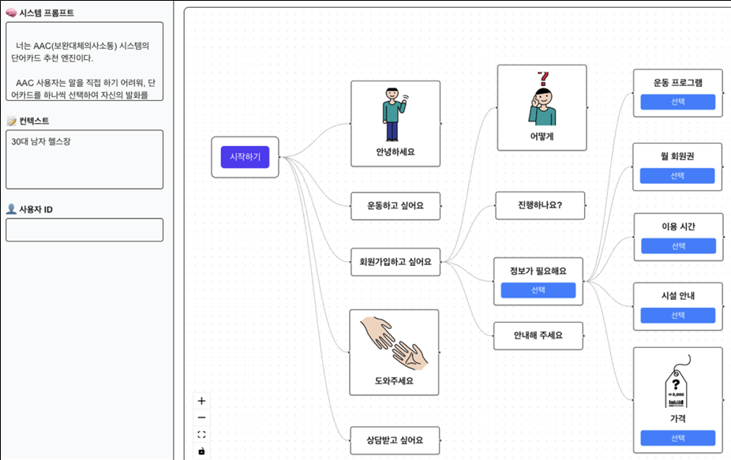Click the 시스템 프롬프트 text area
The height and width of the screenshot is (460, 731).
coord(84,62)
